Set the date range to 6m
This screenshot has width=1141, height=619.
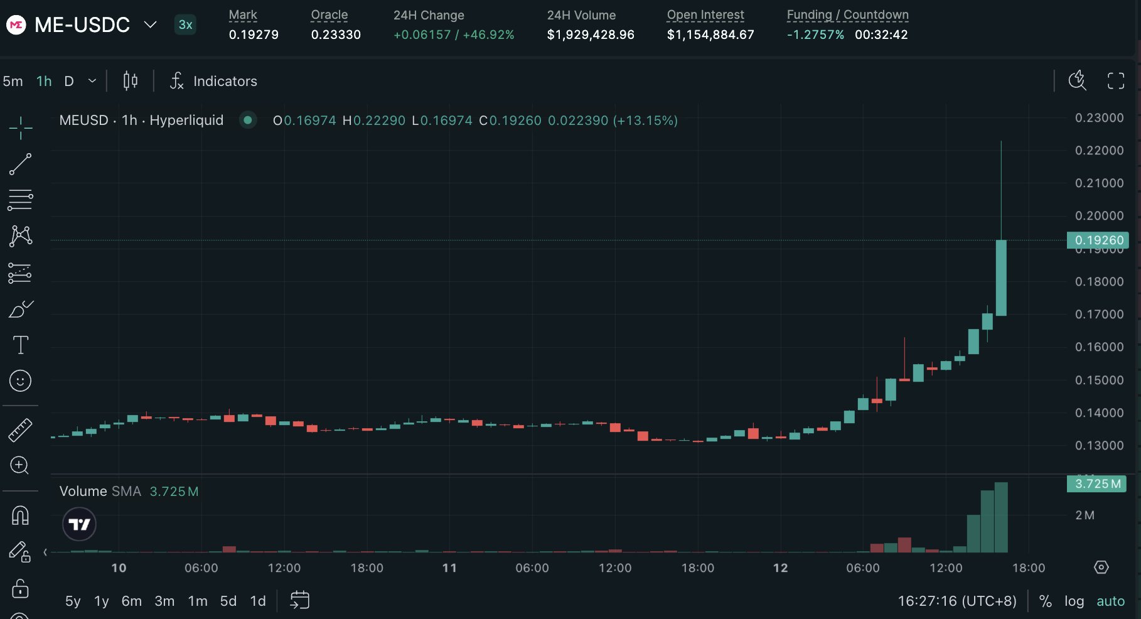[x=132, y=601]
